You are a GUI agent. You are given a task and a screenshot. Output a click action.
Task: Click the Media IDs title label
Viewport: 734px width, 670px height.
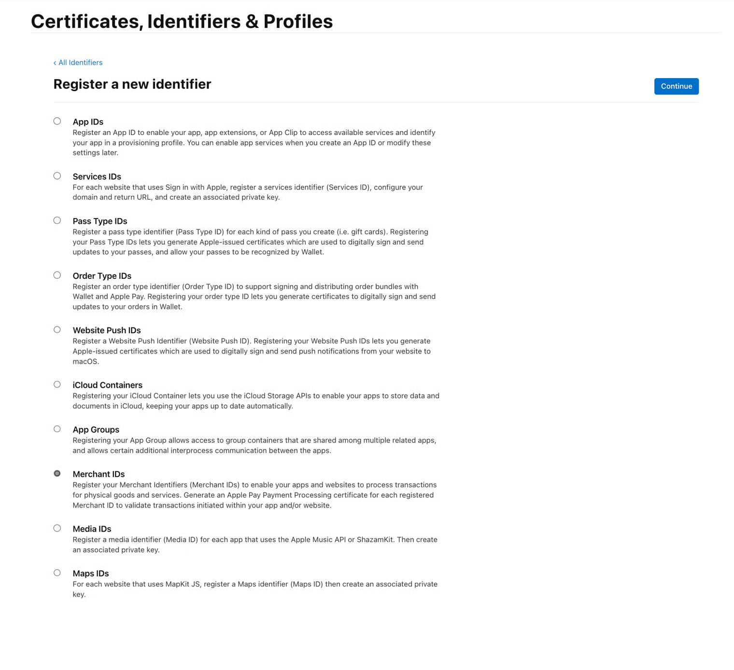tap(92, 529)
